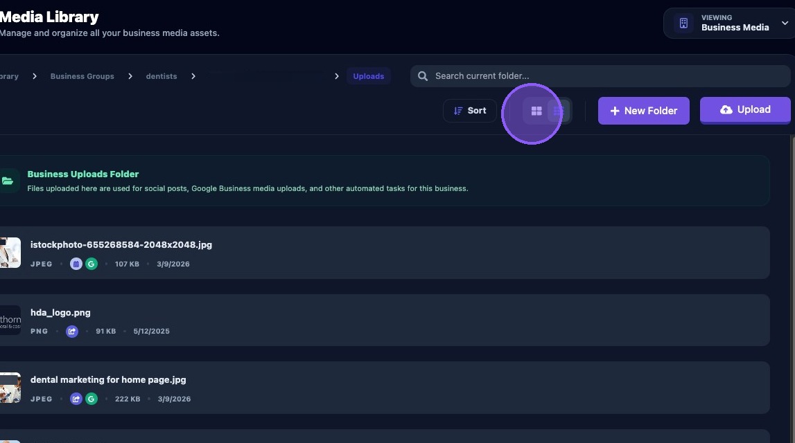Switch to list view layout

[558, 111]
